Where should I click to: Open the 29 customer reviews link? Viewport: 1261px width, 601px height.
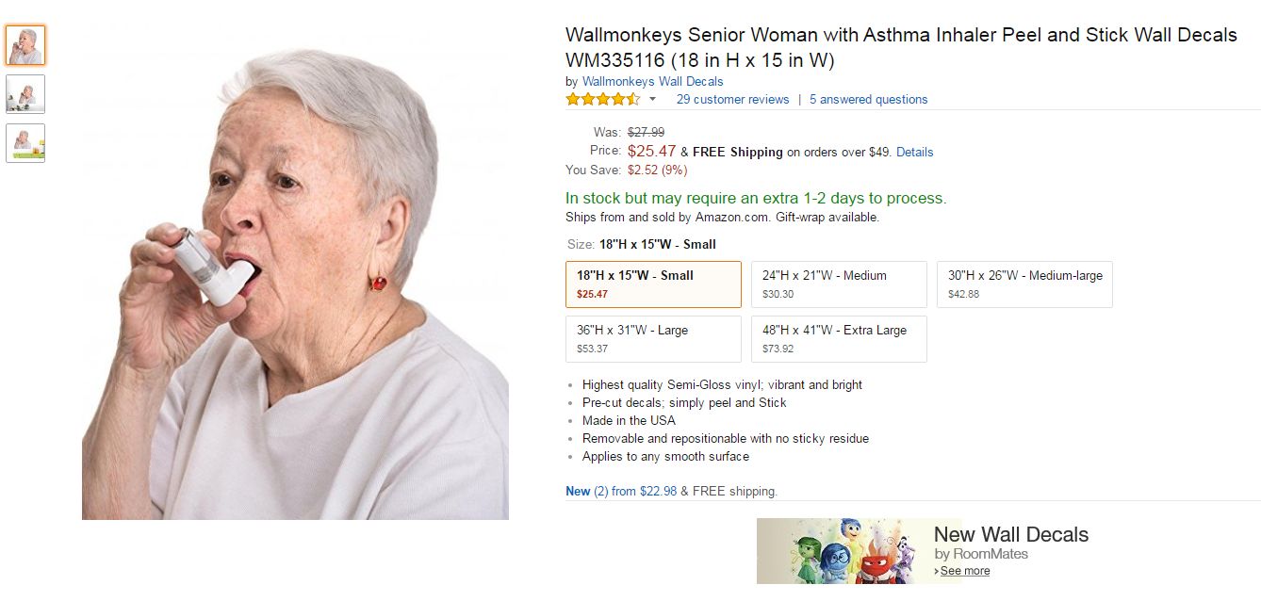732,99
